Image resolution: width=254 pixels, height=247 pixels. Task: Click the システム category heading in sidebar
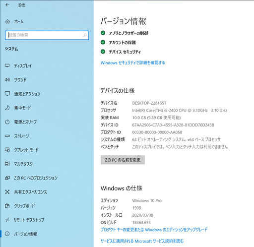tap(11, 49)
